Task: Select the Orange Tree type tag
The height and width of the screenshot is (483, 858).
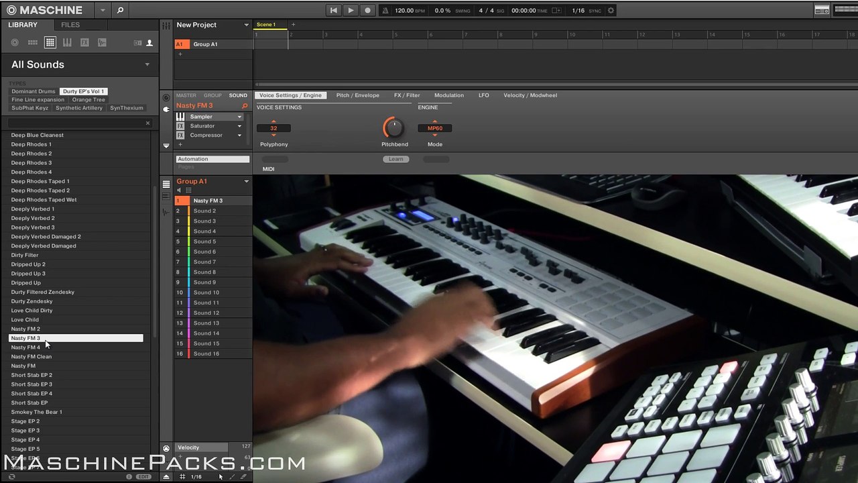Action: [x=88, y=100]
